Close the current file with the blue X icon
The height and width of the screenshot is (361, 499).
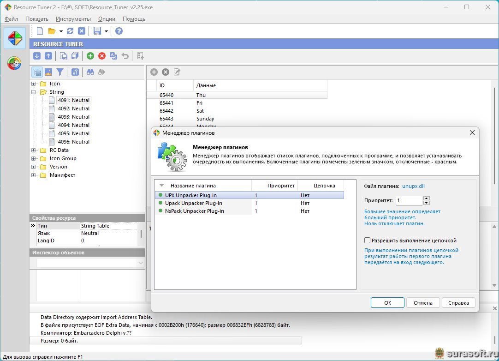(x=82, y=31)
